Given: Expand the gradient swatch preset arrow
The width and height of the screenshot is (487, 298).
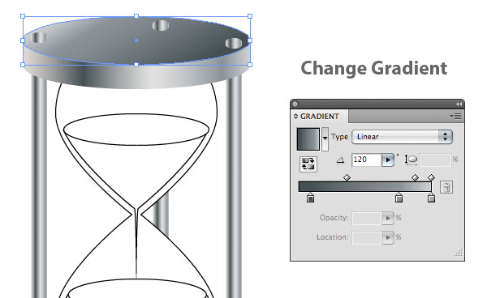Looking at the screenshot, I should [x=325, y=138].
